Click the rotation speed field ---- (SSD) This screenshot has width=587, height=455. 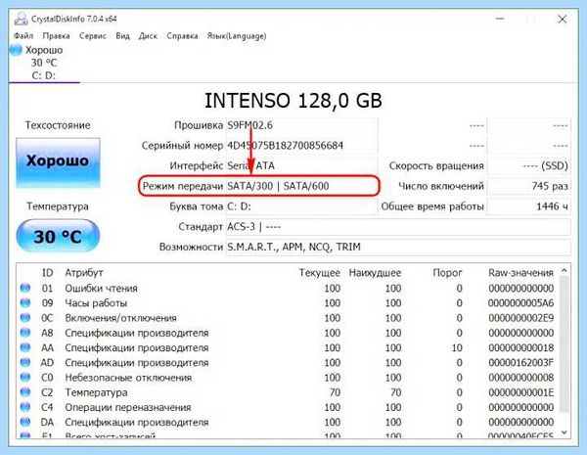[x=528, y=166]
